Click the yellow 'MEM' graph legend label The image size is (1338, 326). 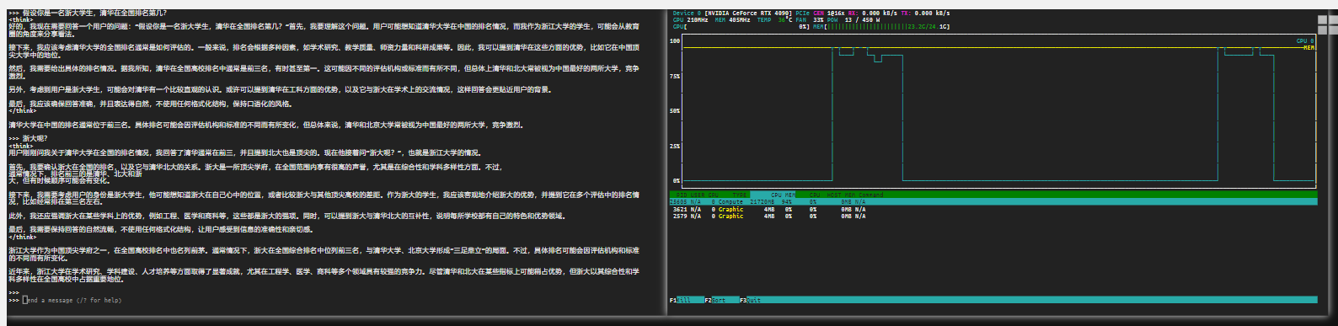(x=1309, y=48)
